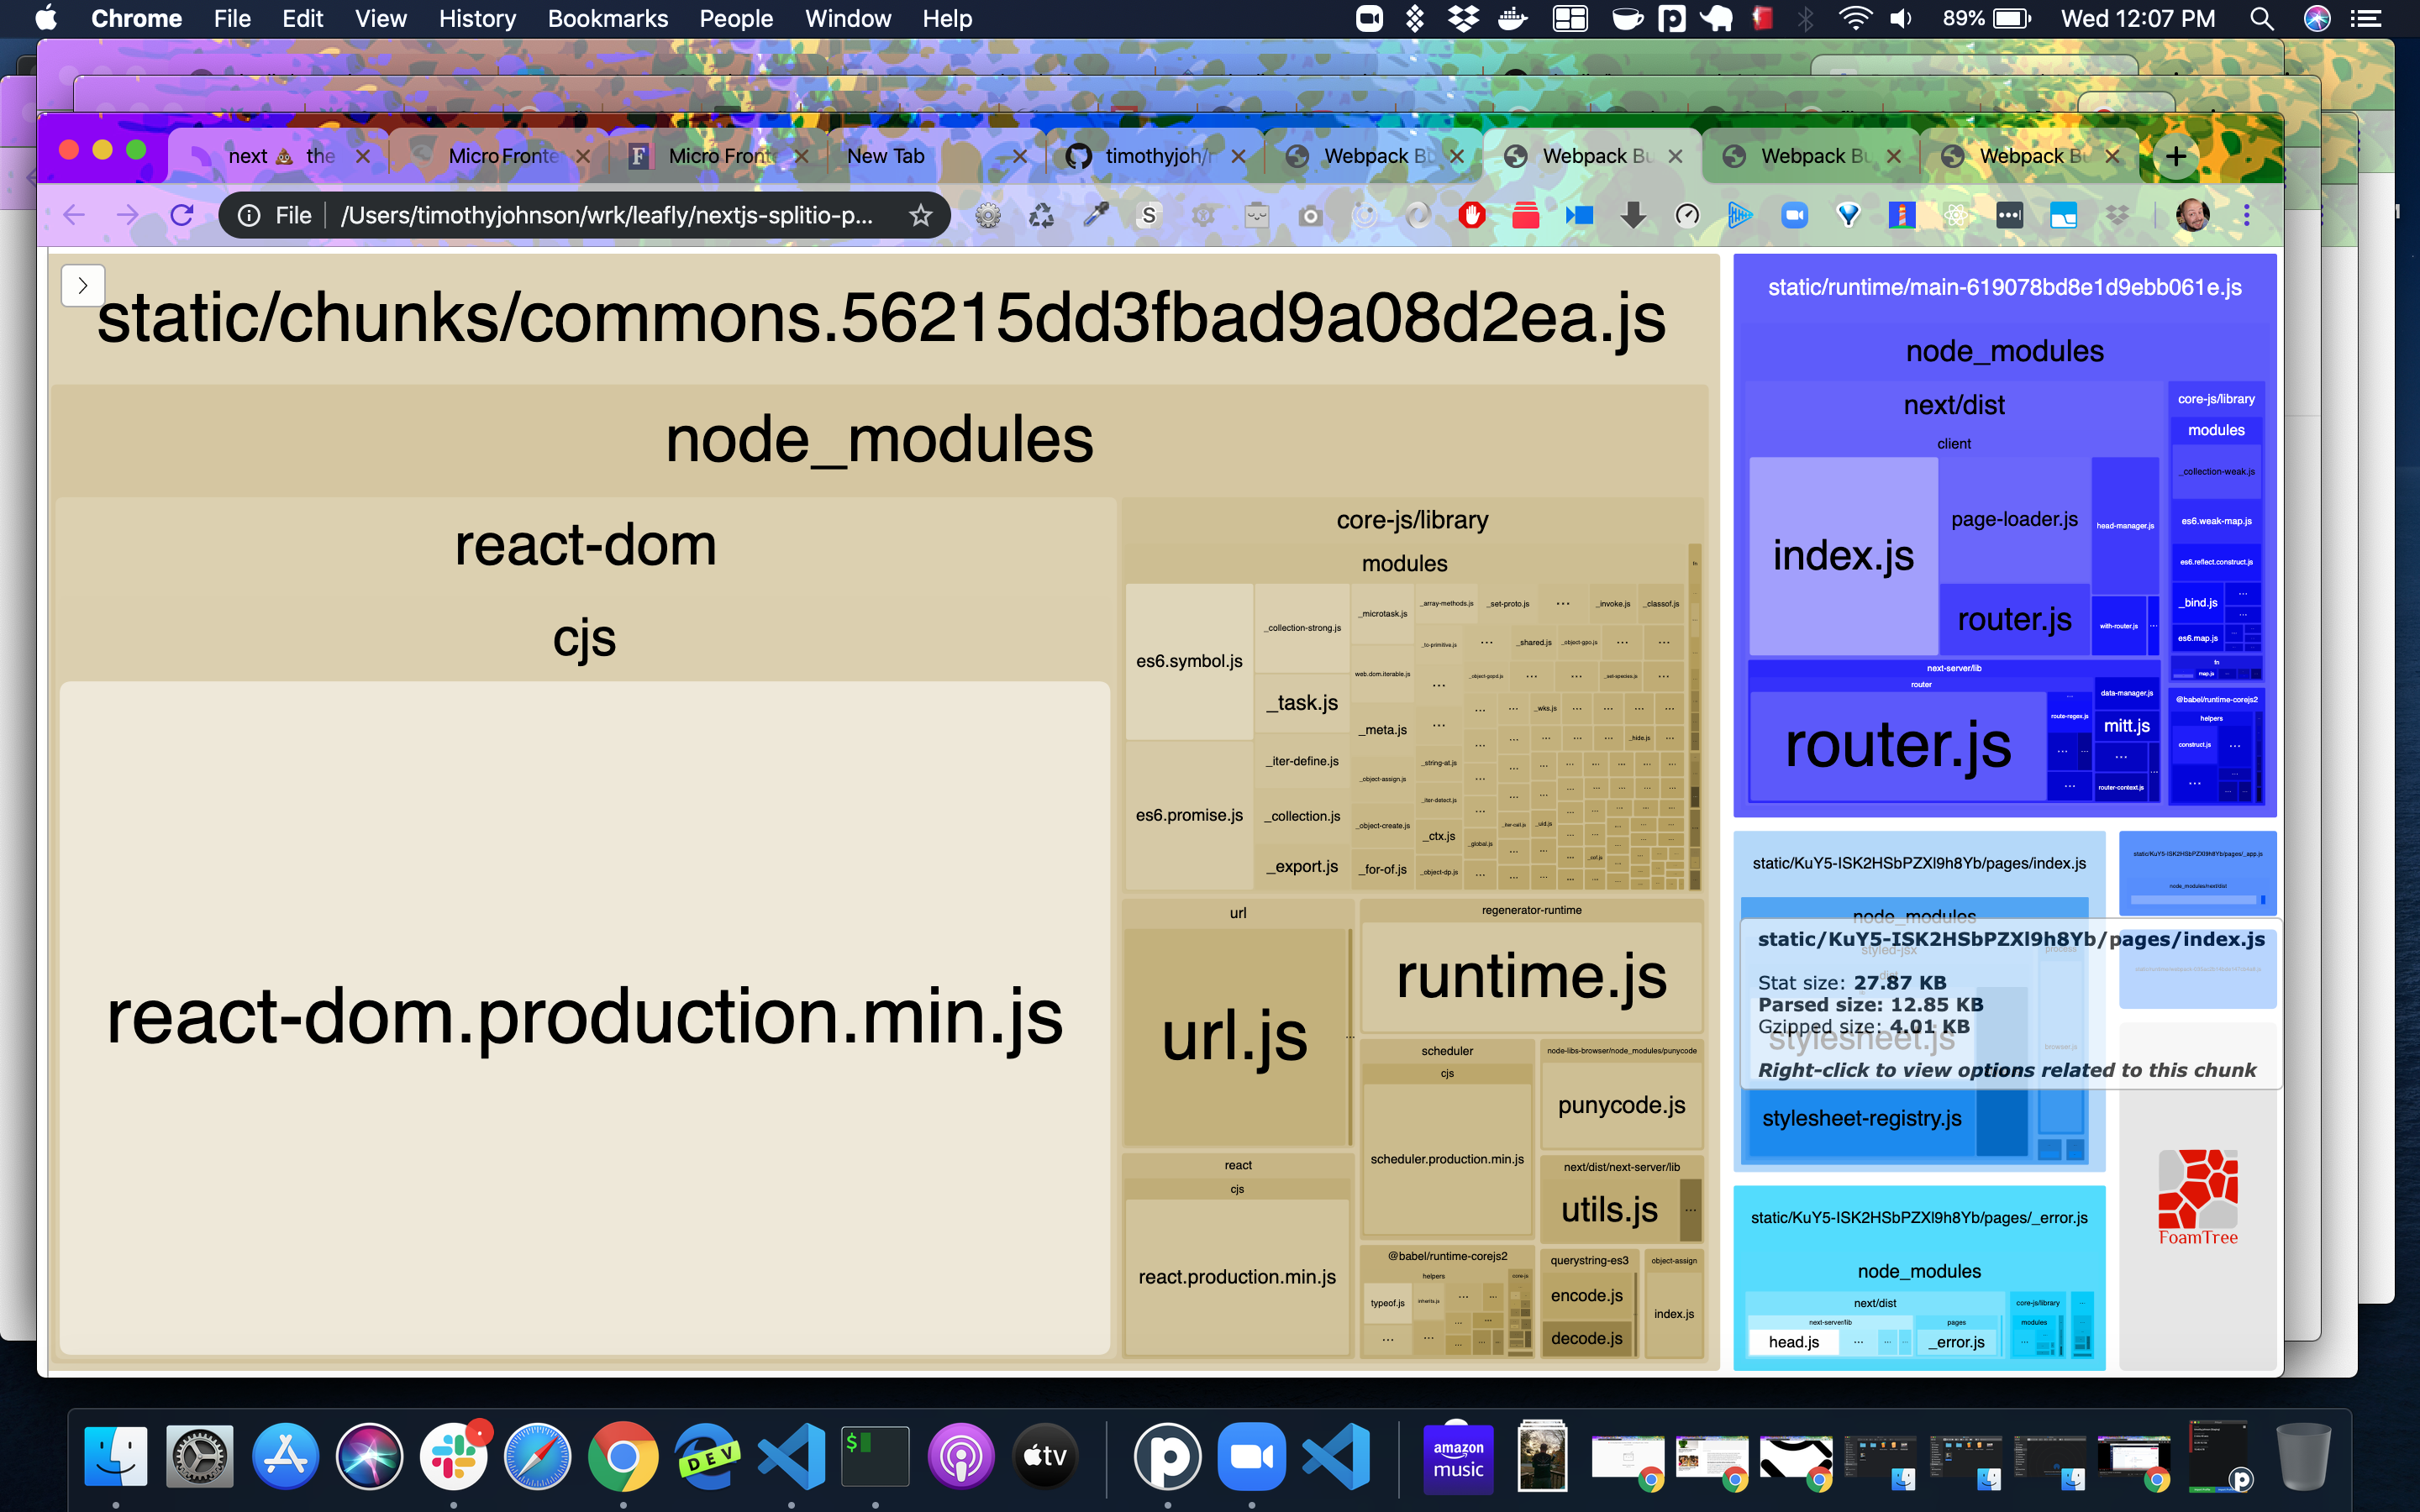The width and height of the screenshot is (2420, 1512).
Task: Open a new tab with plus button
Action: tap(2176, 156)
